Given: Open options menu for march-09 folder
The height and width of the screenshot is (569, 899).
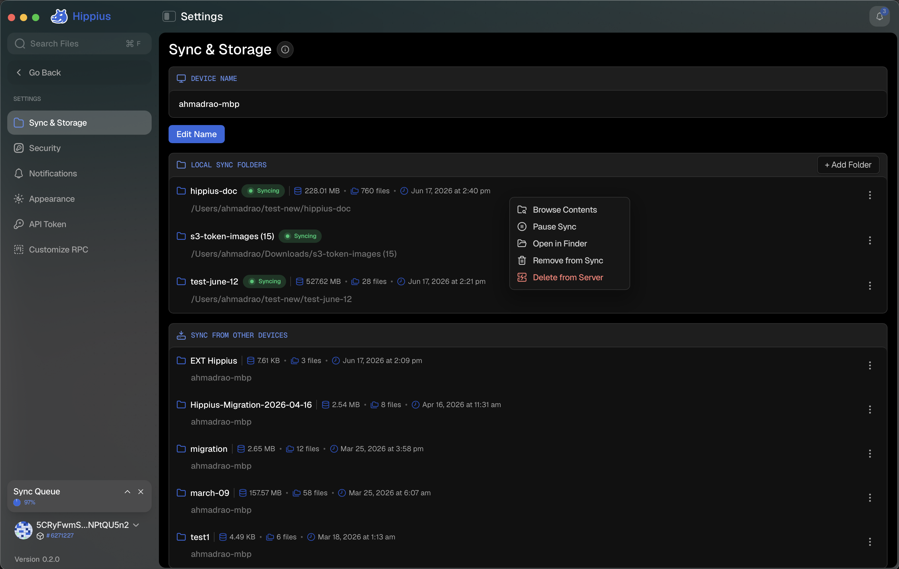Looking at the screenshot, I should 869,498.
